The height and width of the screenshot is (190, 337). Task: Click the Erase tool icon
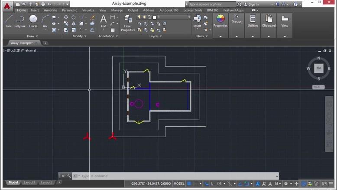[x=92, y=17]
